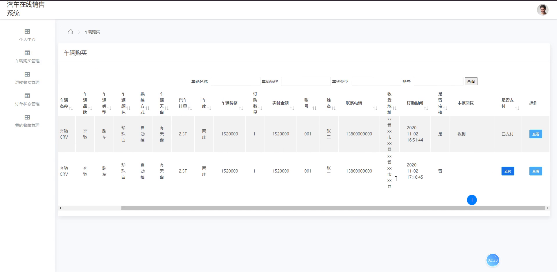Sort by 换挡方式 column arrows
This screenshot has height=272, width=557.
tap(148, 108)
